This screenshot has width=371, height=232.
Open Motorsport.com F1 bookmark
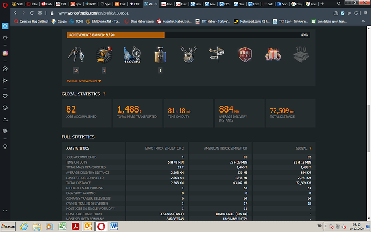click(x=252, y=22)
